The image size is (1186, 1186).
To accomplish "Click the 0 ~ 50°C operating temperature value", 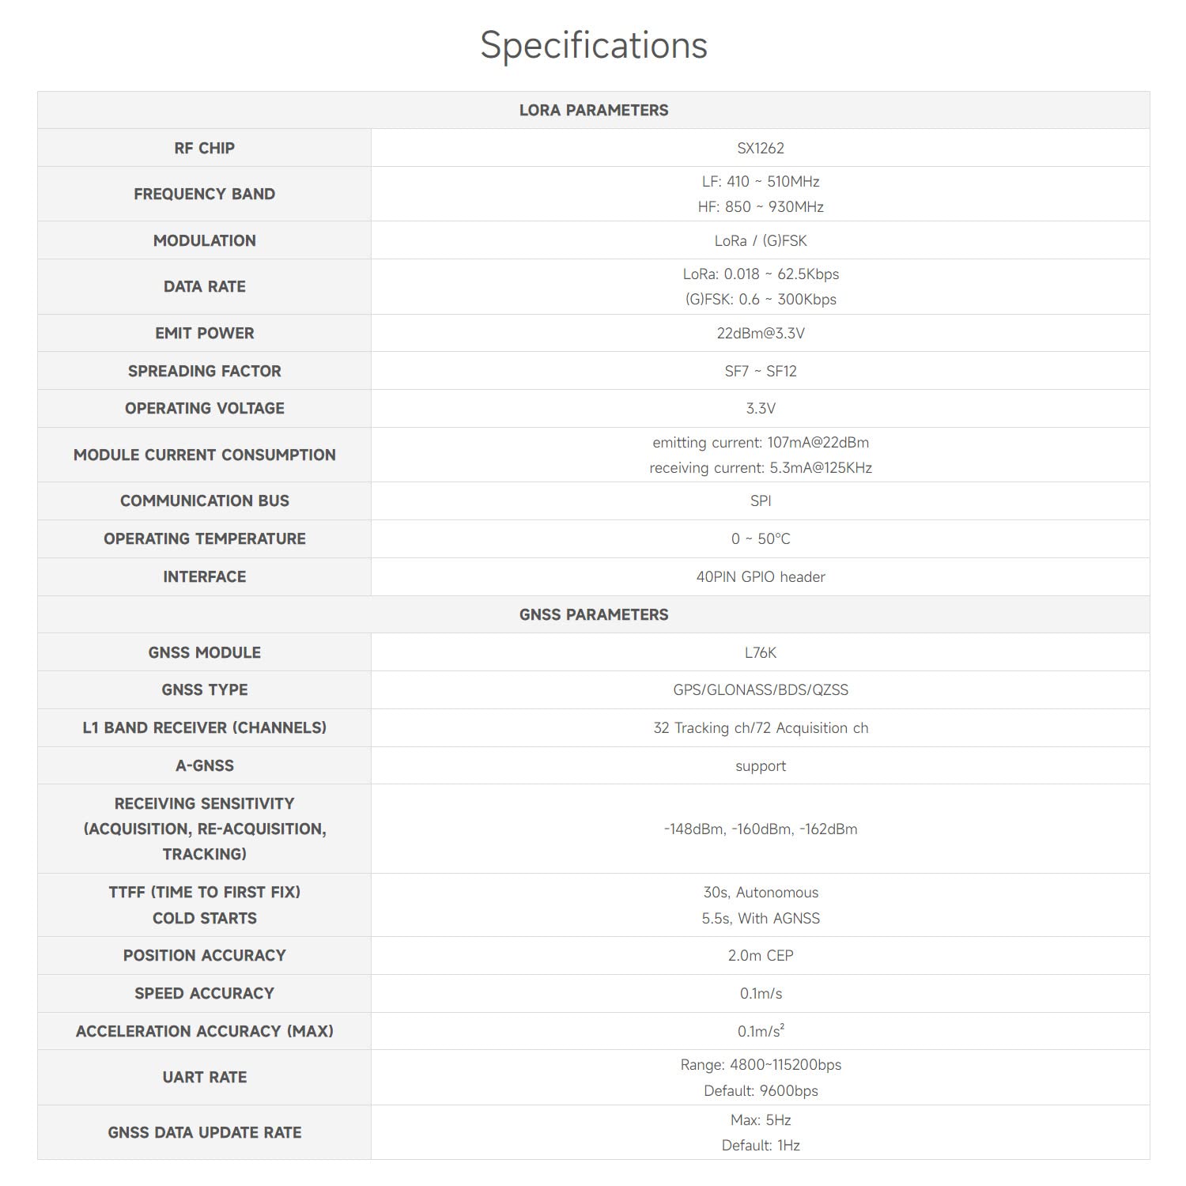I will tap(760, 538).
